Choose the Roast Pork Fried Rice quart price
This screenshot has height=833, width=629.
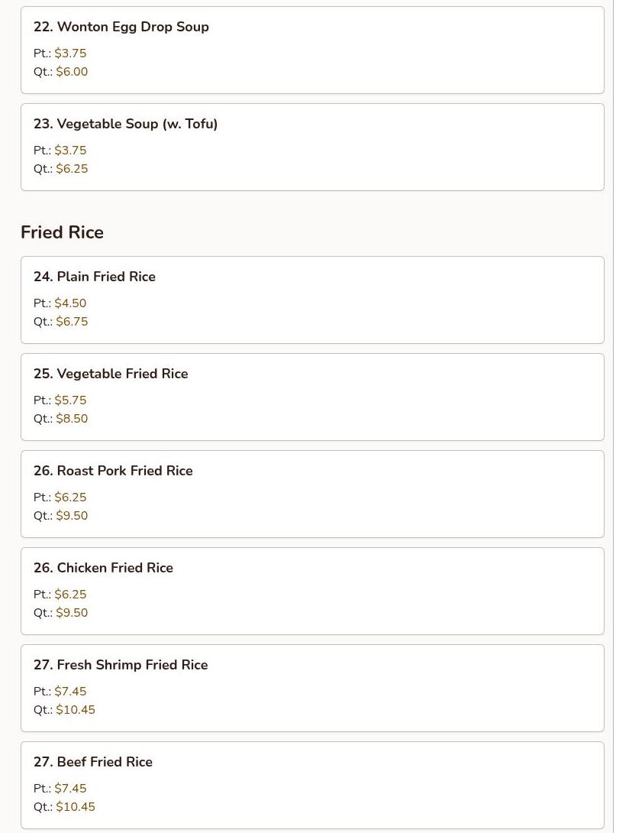click(x=72, y=516)
